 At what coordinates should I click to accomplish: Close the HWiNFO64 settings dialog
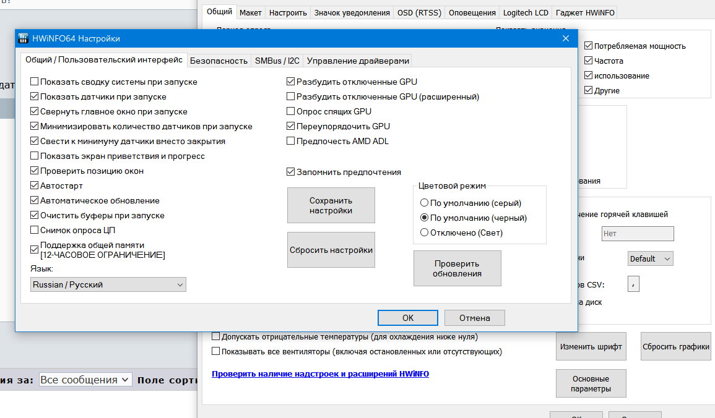point(565,39)
